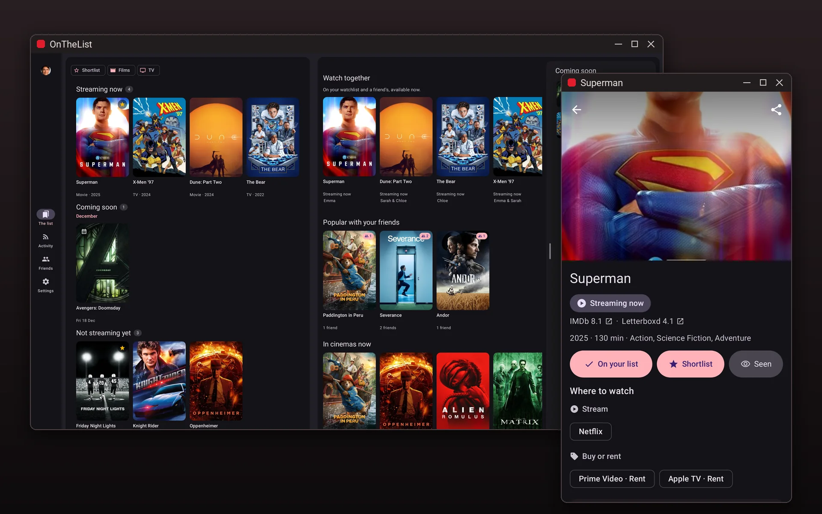
Task: Click the Popular with your friends heading
Action: [361, 222]
